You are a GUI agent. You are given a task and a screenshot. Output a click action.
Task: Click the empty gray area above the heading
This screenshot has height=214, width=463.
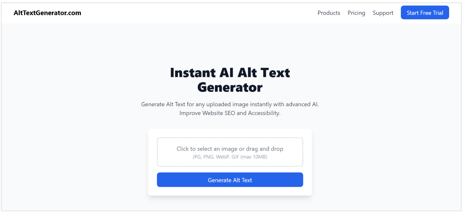tap(230, 44)
